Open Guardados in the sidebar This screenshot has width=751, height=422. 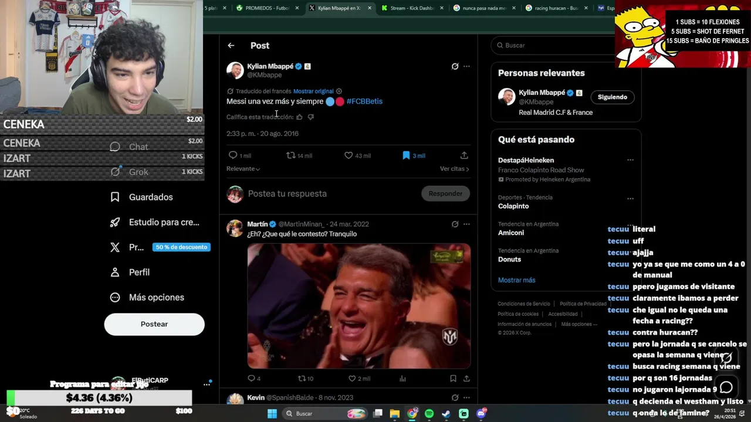click(142, 197)
